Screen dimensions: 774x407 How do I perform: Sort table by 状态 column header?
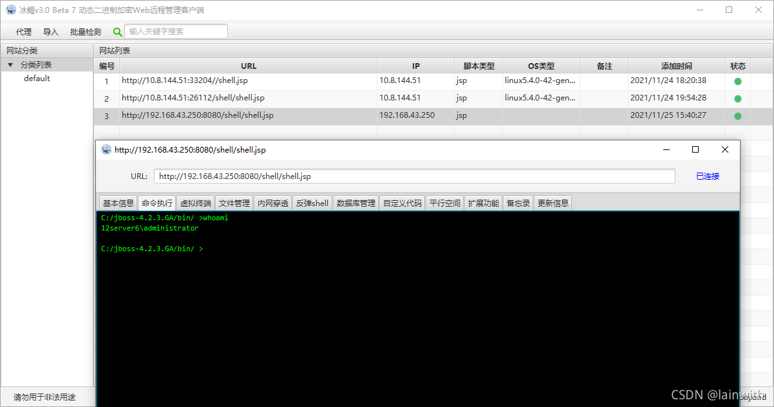point(738,66)
